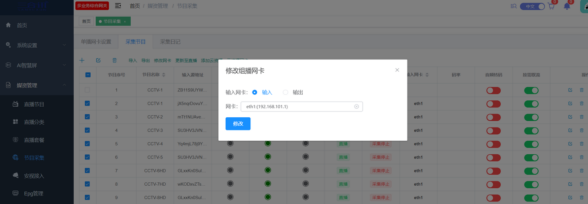Open the shopping cart icon
This screenshot has height=204, width=588.
pyautogui.click(x=551, y=6)
